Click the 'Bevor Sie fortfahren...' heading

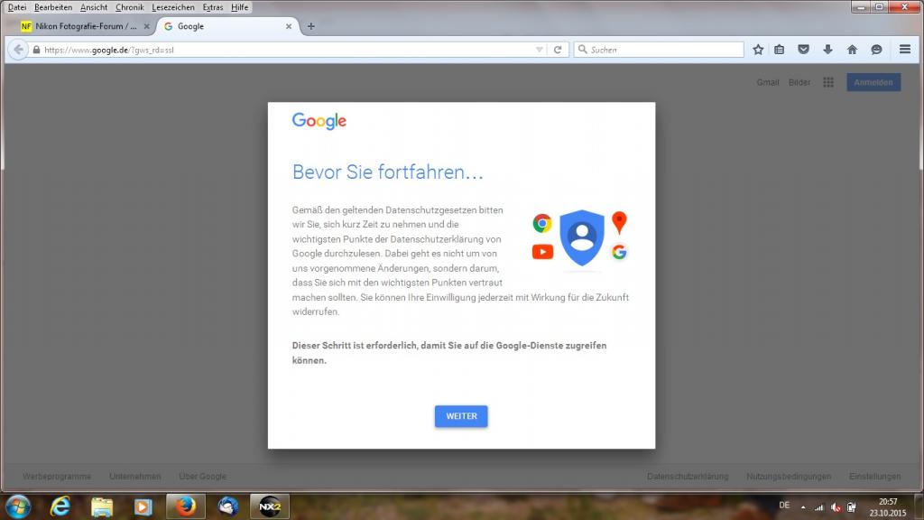(x=388, y=172)
